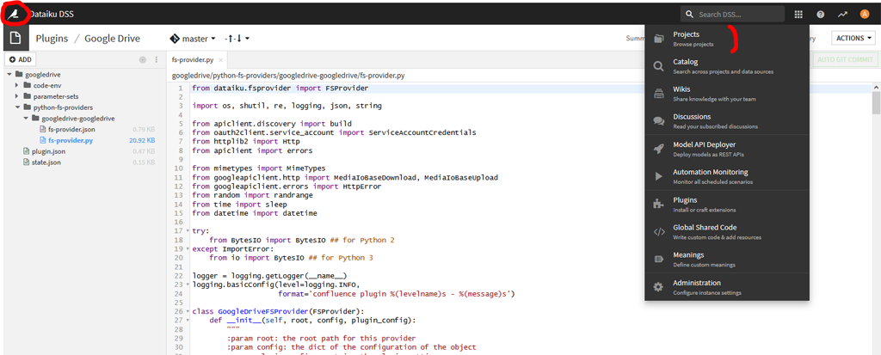Select Projects in the applications menu
881x355 pixels.
[727, 39]
